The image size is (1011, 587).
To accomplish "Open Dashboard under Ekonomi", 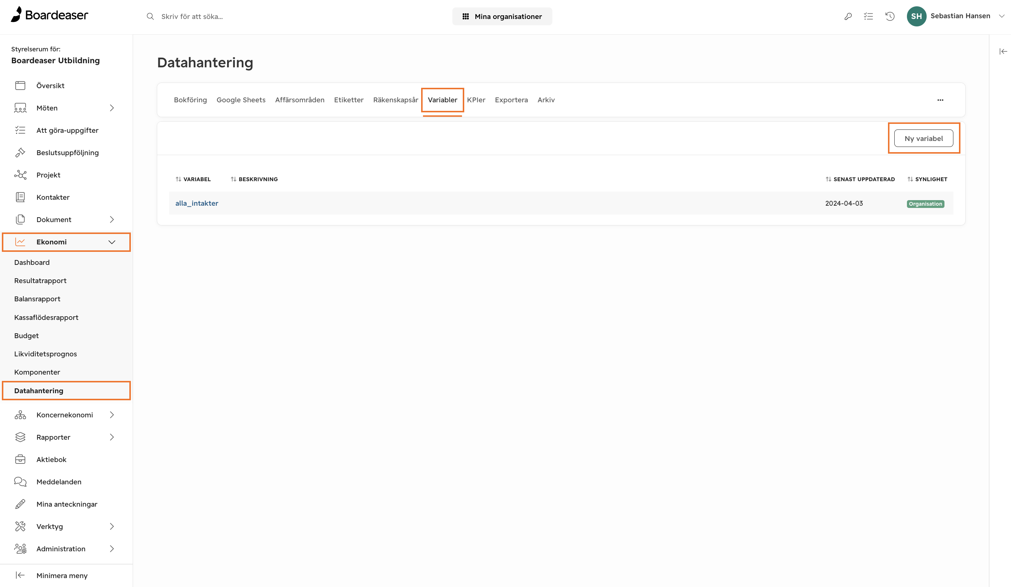I will pyautogui.click(x=32, y=262).
